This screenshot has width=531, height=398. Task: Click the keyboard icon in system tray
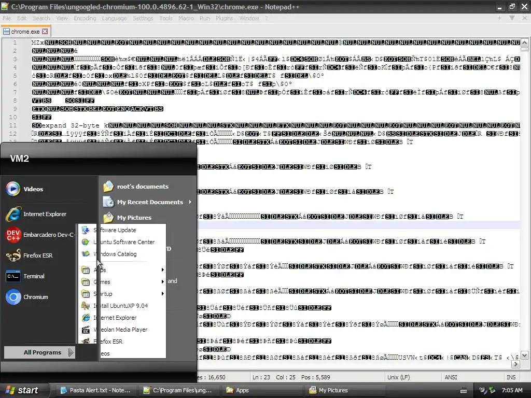pos(464,391)
